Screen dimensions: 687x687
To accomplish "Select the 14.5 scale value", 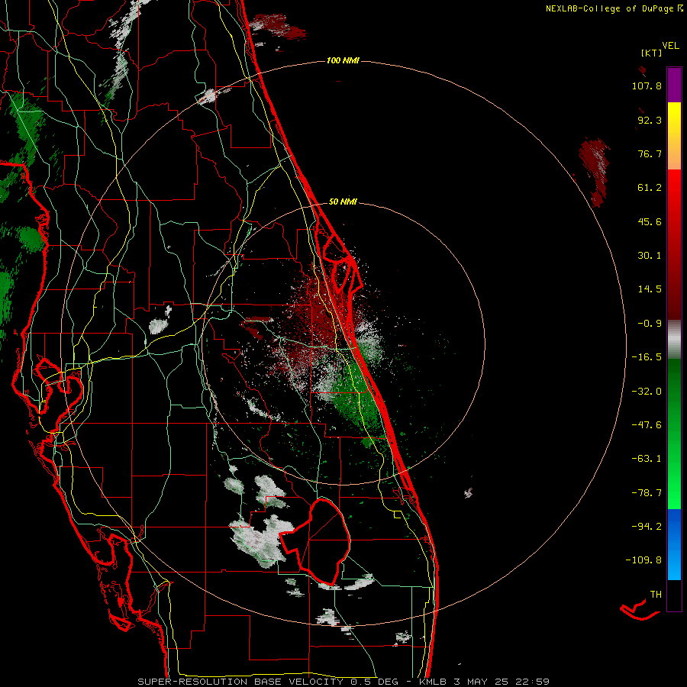I will pos(650,289).
